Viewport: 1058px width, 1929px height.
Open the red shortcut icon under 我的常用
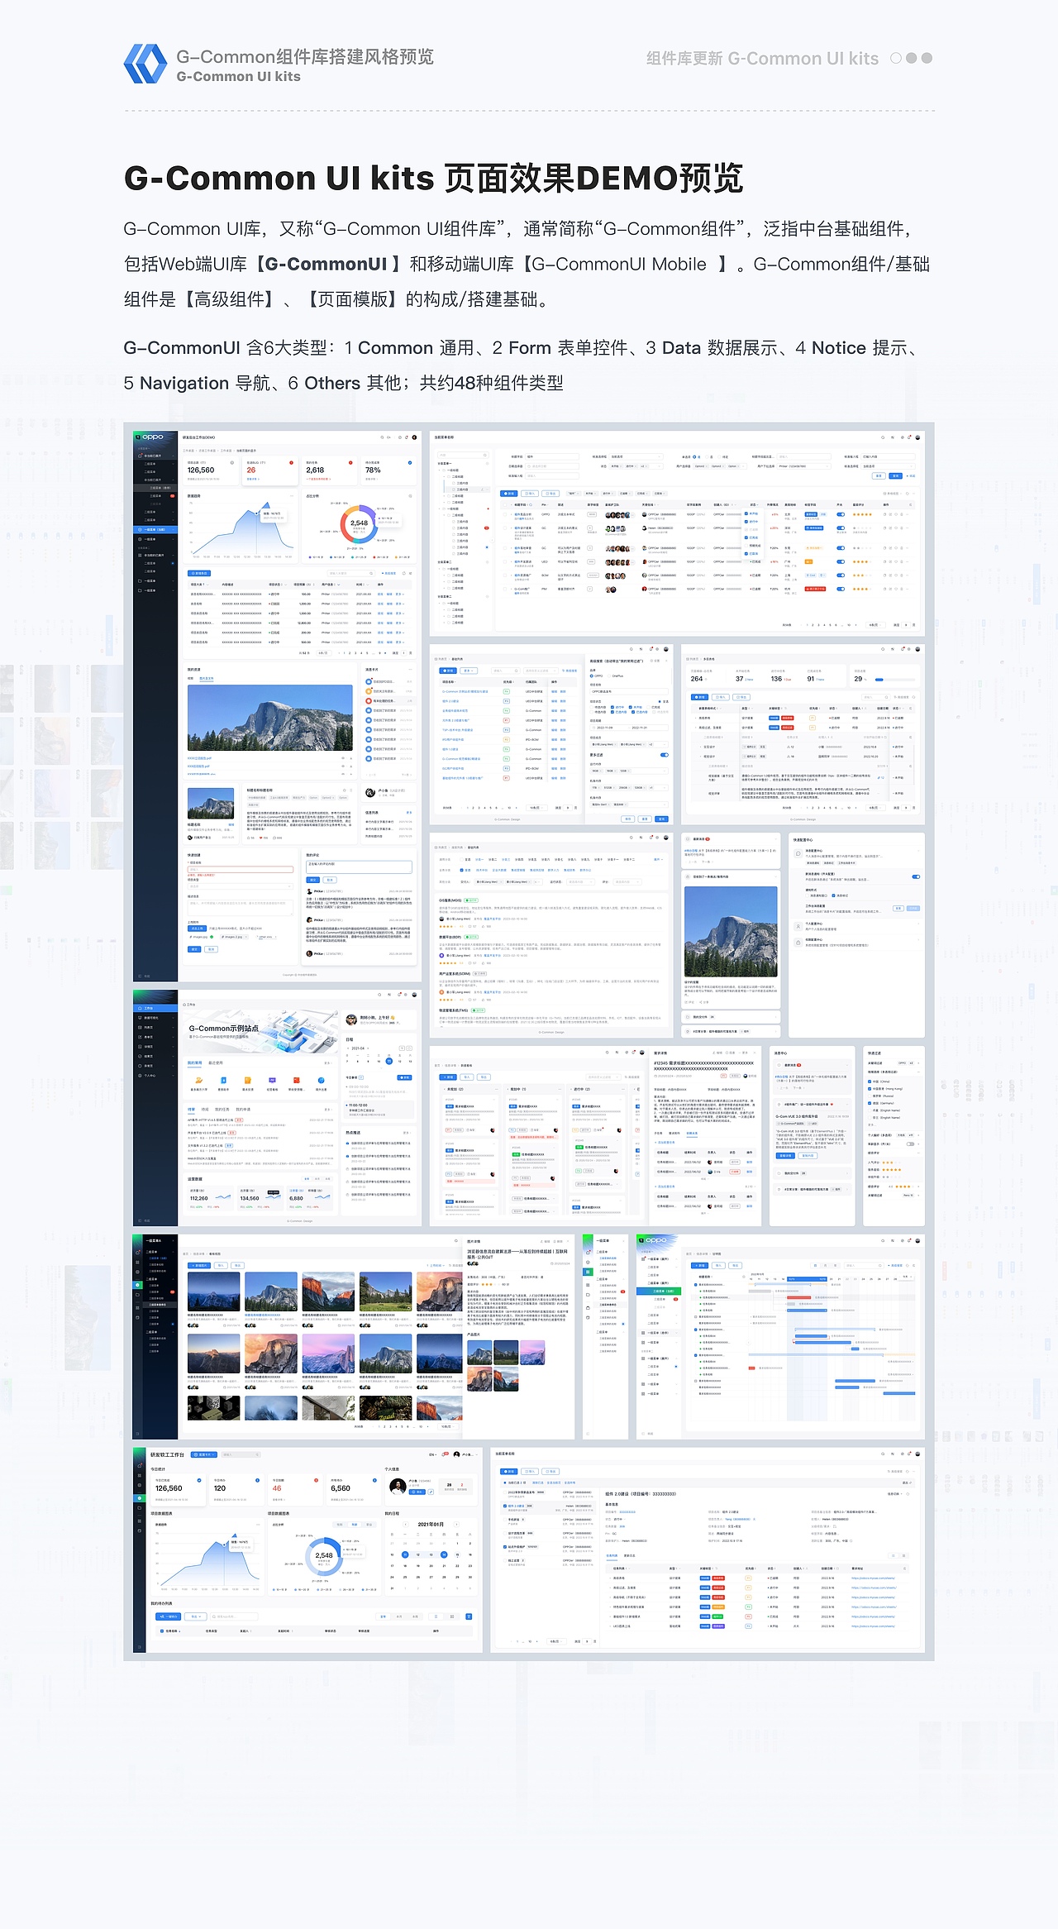click(x=297, y=1081)
